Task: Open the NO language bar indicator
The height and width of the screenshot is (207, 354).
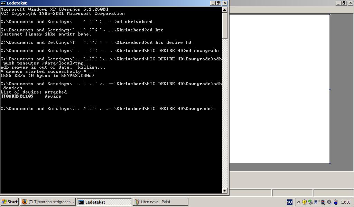Action: (289, 202)
